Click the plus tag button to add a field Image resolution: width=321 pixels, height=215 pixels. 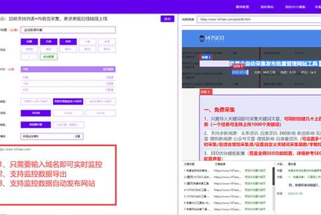coord(29,57)
